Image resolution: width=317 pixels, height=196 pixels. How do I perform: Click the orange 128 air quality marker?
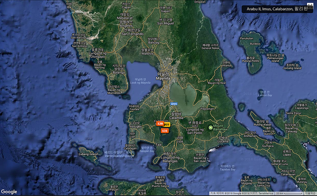[160, 123]
